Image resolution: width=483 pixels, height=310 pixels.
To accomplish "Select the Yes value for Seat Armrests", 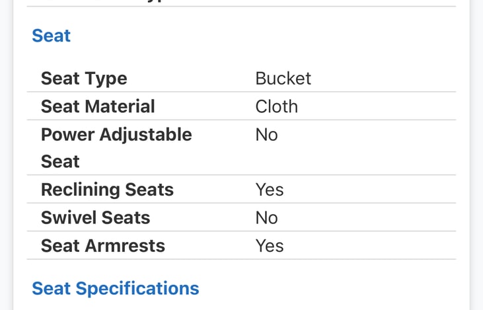I will pyautogui.click(x=270, y=246).
